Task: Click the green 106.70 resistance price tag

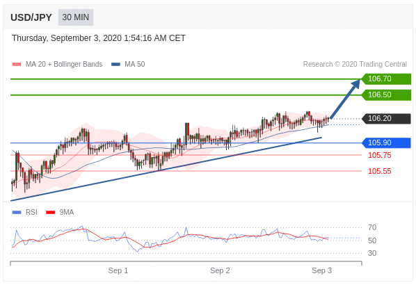Action: pos(386,79)
